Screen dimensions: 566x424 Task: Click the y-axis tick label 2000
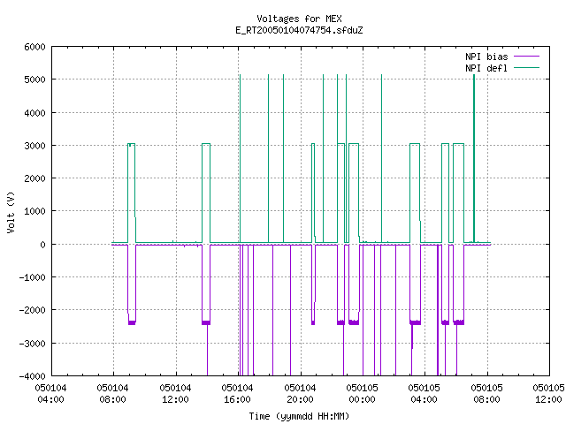point(34,178)
